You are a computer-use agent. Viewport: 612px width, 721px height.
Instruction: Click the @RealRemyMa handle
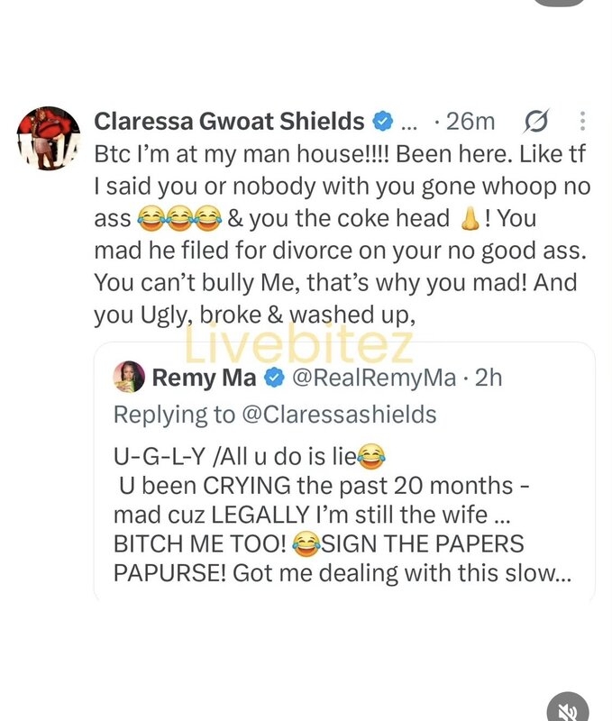click(374, 378)
